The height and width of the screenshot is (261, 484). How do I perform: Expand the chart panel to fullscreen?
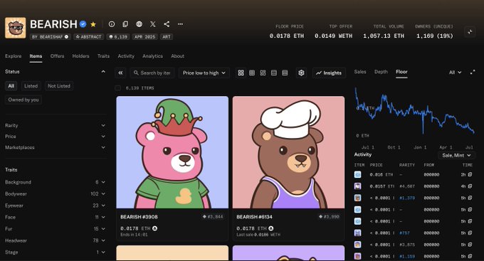tap(473, 73)
